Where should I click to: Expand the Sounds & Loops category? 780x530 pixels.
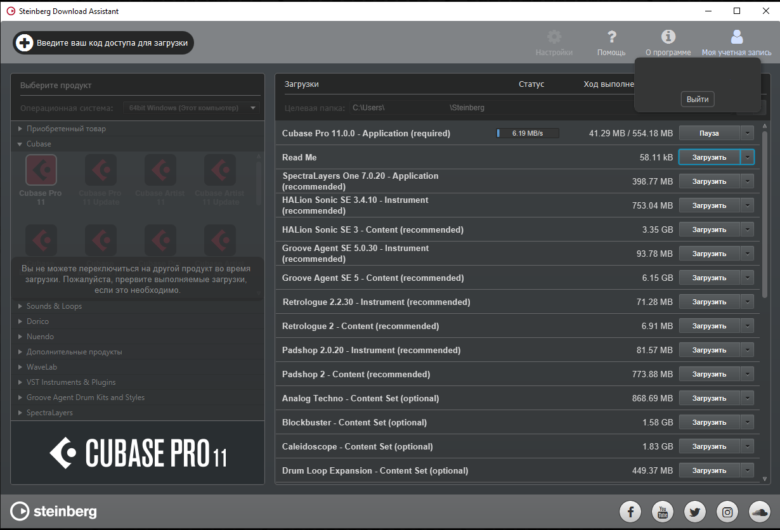pyautogui.click(x=20, y=306)
